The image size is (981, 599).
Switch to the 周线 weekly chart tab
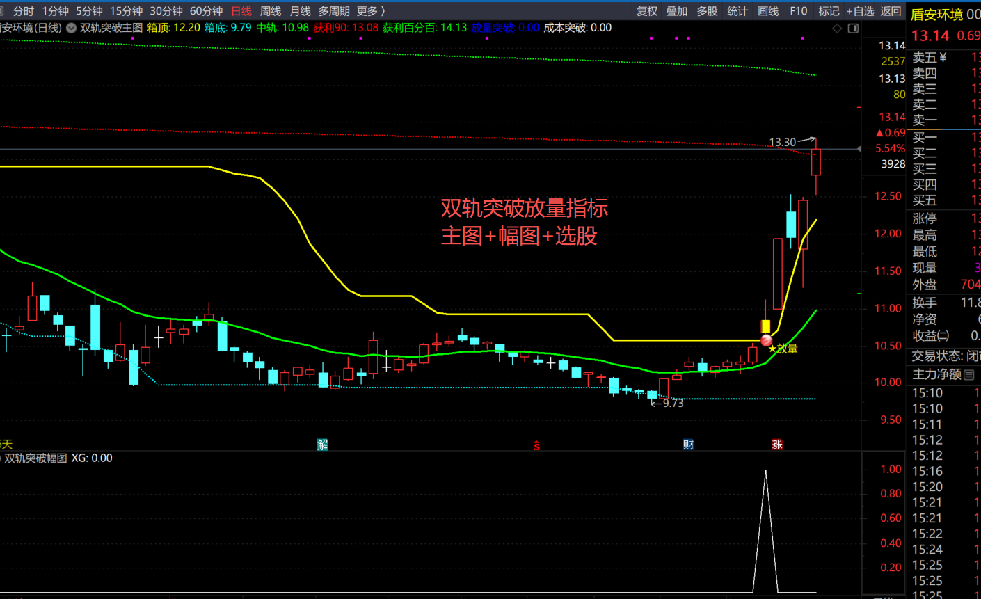pos(270,11)
